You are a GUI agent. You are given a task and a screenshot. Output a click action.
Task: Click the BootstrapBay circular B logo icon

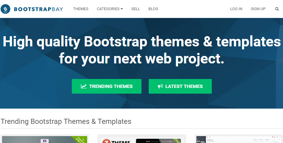pyautogui.click(x=6, y=9)
